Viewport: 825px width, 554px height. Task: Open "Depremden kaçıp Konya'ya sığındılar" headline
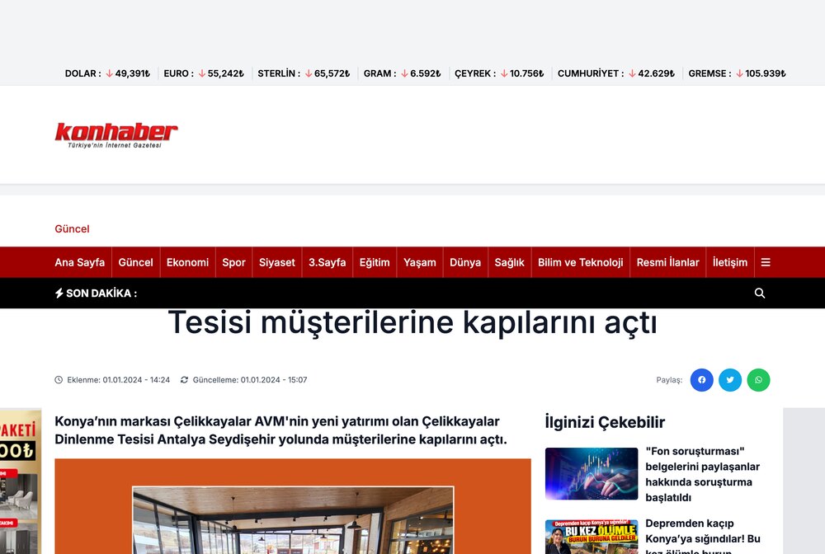(x=702, y=536)
